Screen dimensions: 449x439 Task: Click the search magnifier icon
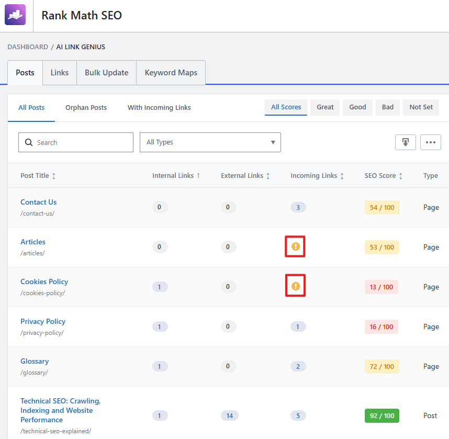point(29,142)
